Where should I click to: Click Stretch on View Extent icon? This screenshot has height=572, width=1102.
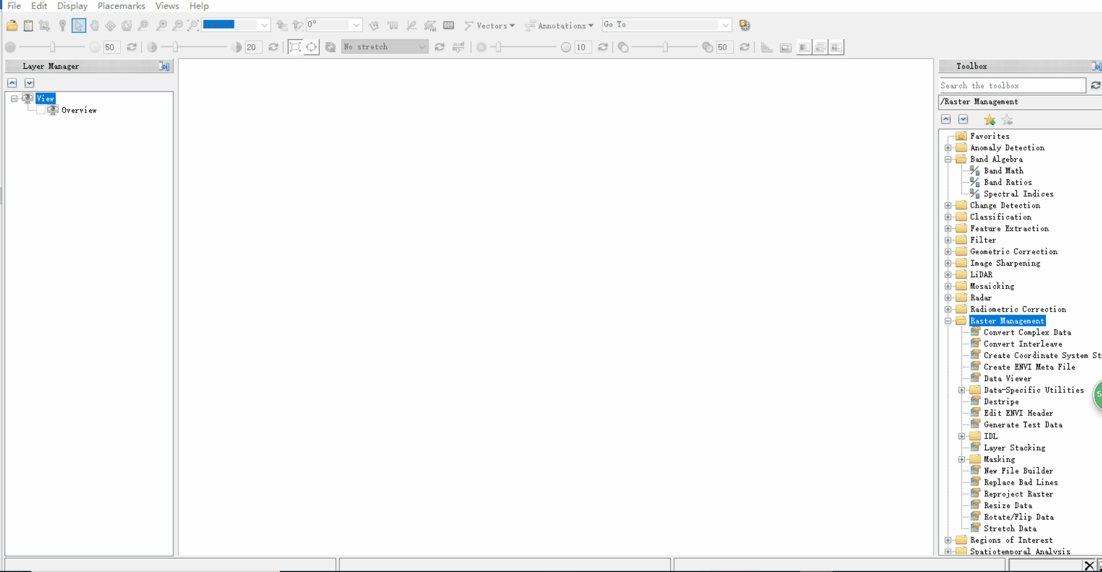tap(311, 47)
